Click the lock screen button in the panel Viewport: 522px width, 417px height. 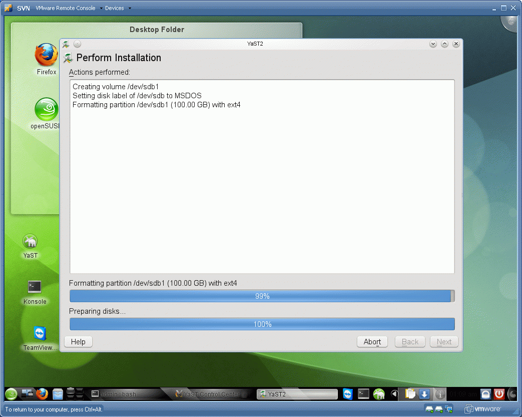coord(485,394)
